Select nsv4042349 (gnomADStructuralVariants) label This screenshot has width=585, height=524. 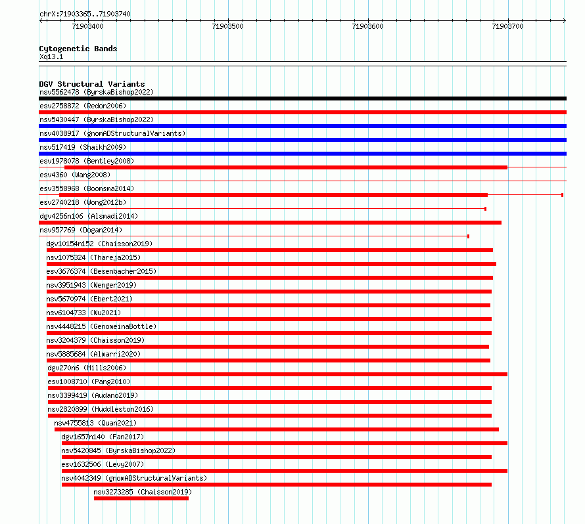(x=134, y=478)
